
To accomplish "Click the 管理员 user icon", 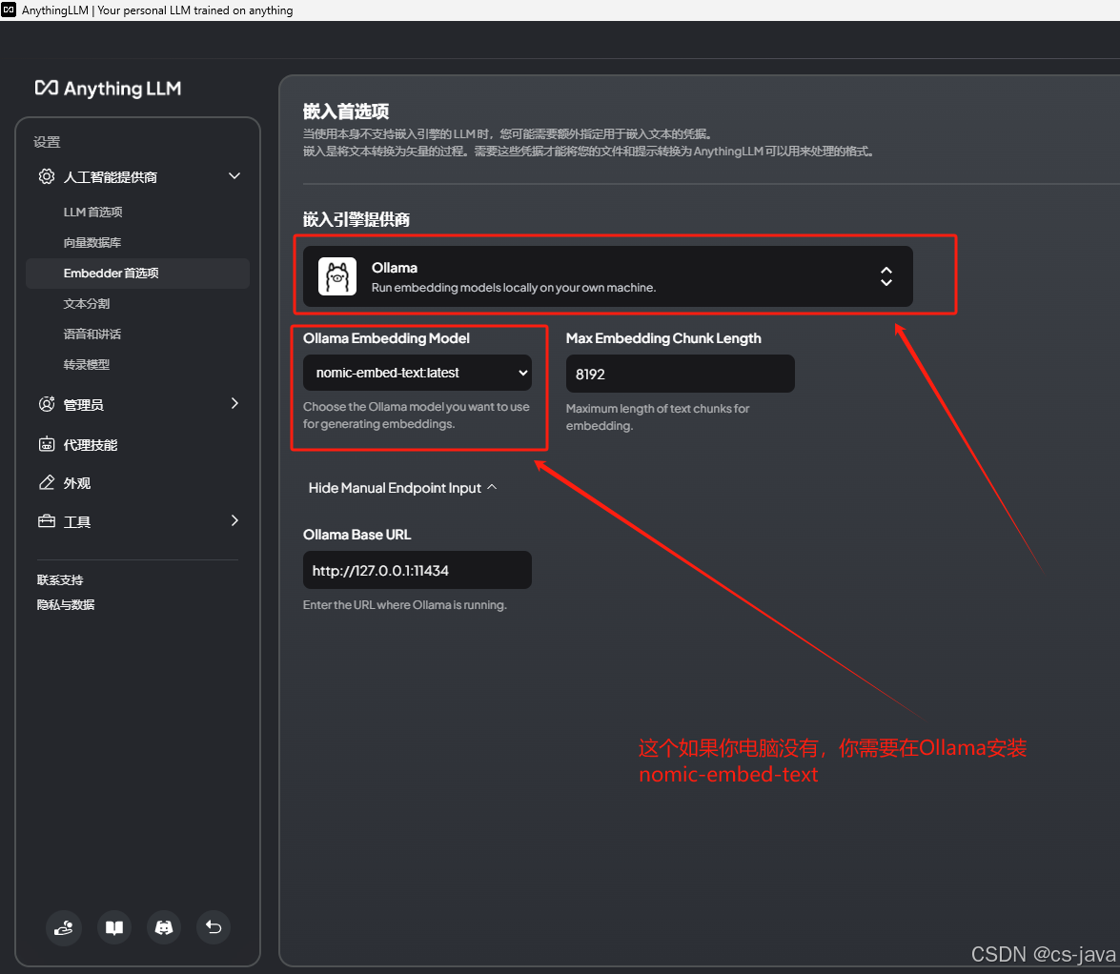I will click(x=47, y=404).
